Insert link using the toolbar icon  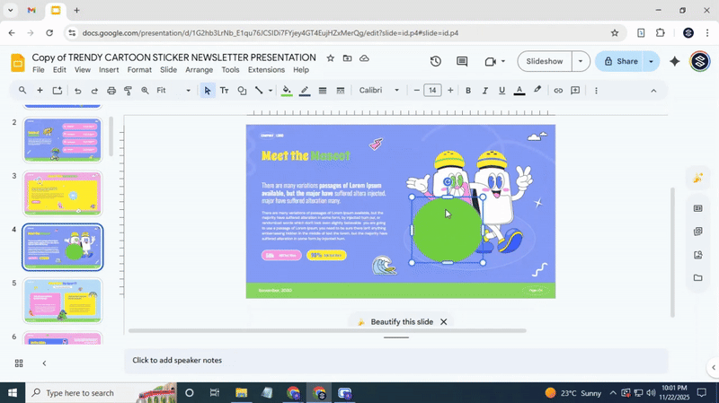pyautogui.click(x=558, y=91)
